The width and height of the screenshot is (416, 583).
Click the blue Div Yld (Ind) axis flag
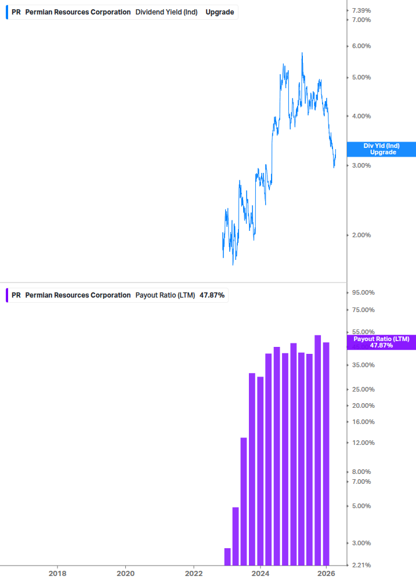tap(381, 149)
